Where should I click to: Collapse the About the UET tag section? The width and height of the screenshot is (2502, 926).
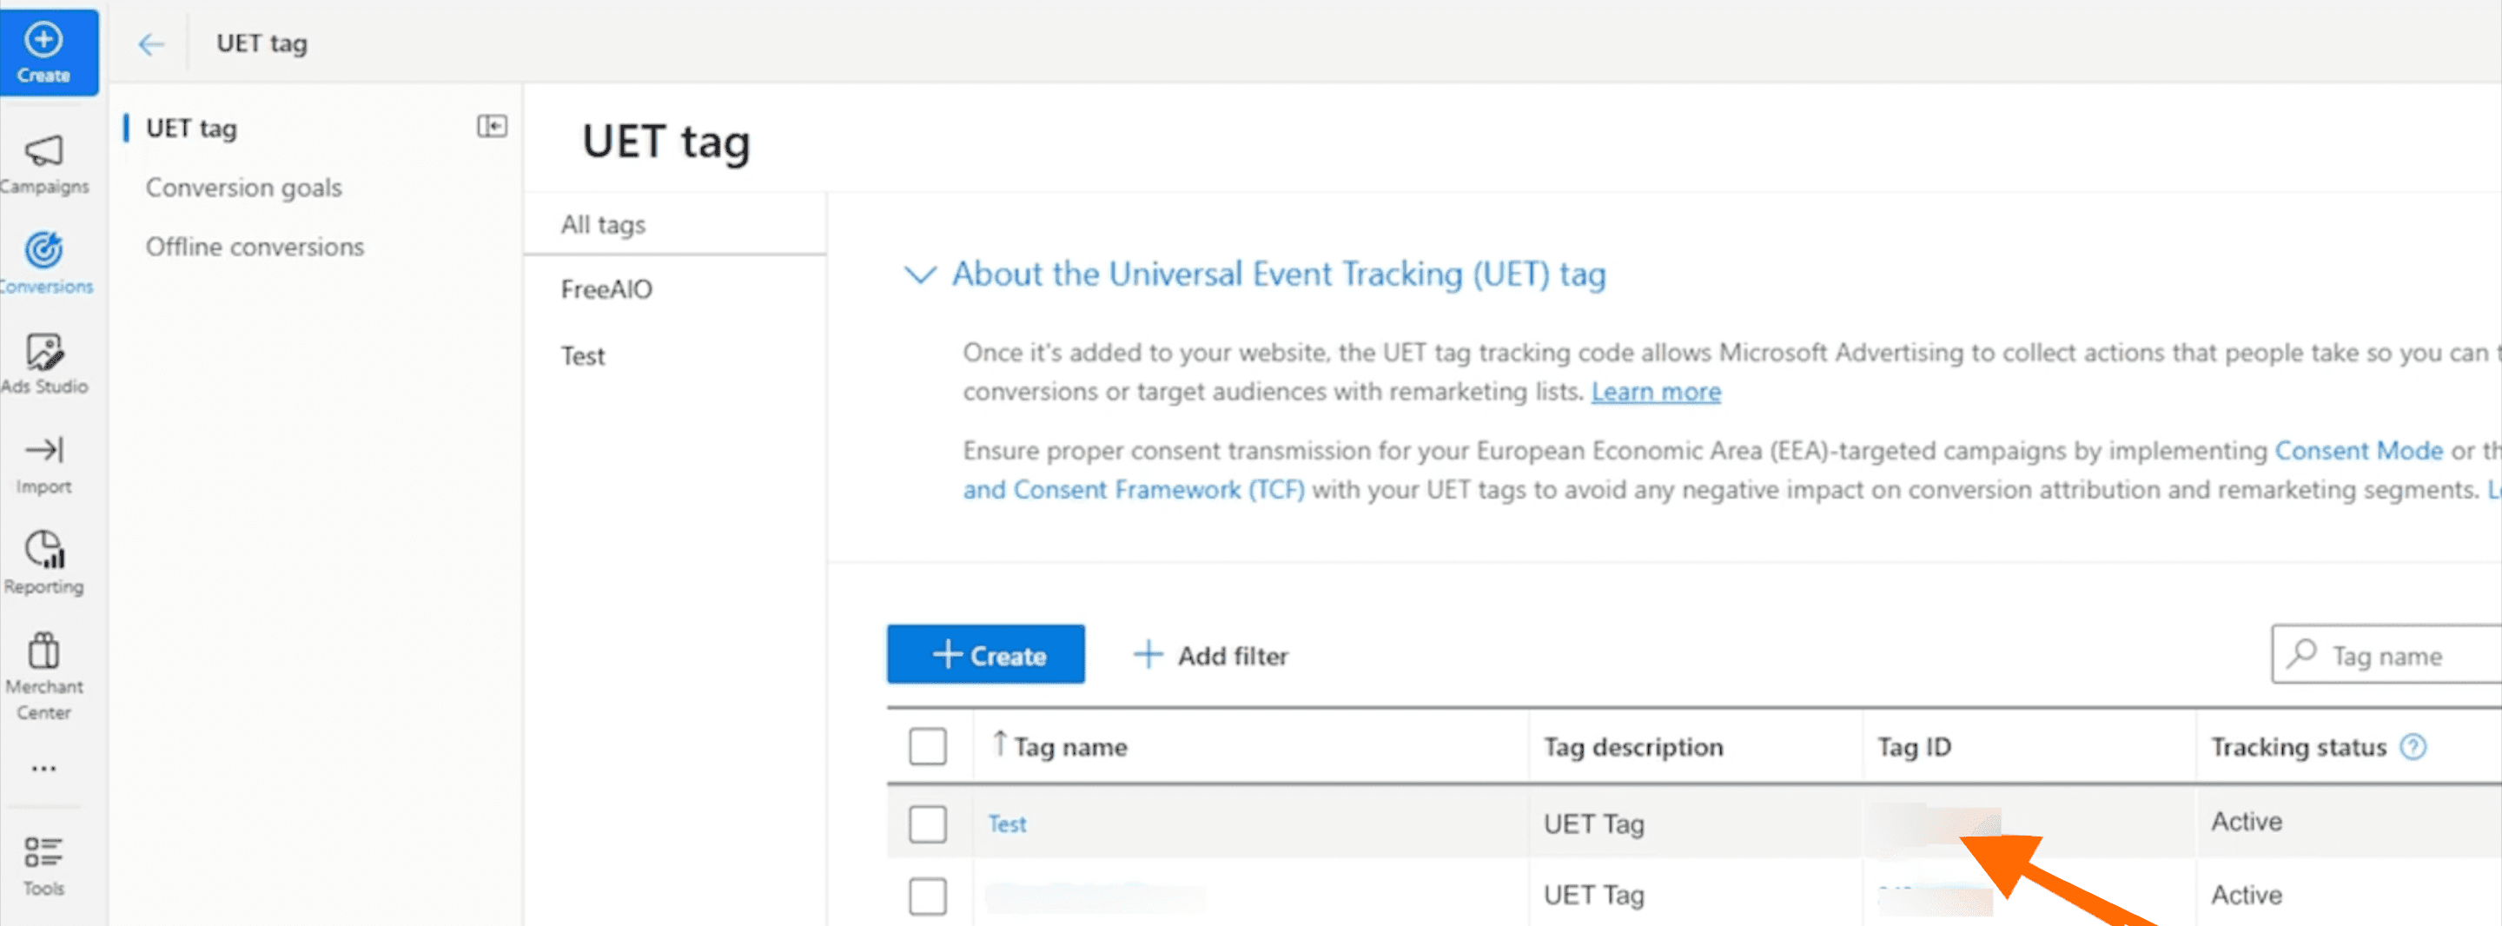click(919, 274)
